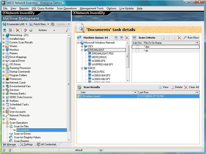Click the Enumerate LAN globe icon
The image size is (206, 154).
tap(4, 24)
